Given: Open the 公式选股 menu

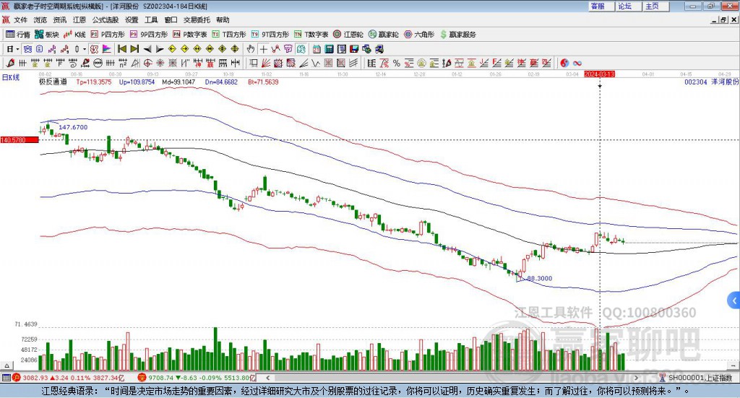Looking at the screenshot, I should point(106,20).
